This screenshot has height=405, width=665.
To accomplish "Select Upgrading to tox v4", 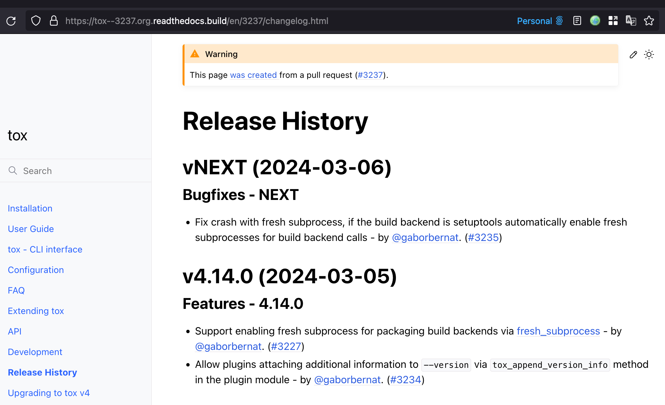I will 49,393.
